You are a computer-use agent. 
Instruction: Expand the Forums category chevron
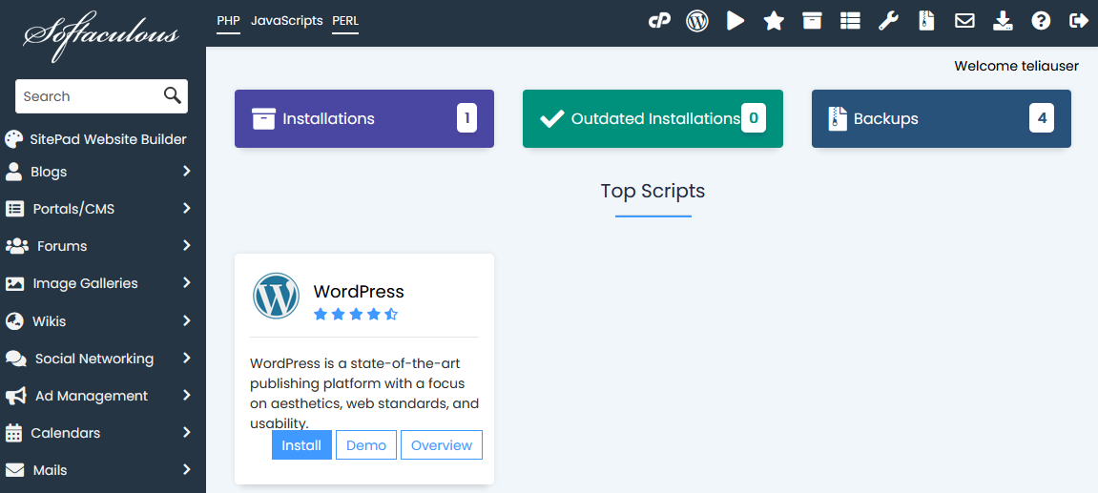tap(187, 245)
